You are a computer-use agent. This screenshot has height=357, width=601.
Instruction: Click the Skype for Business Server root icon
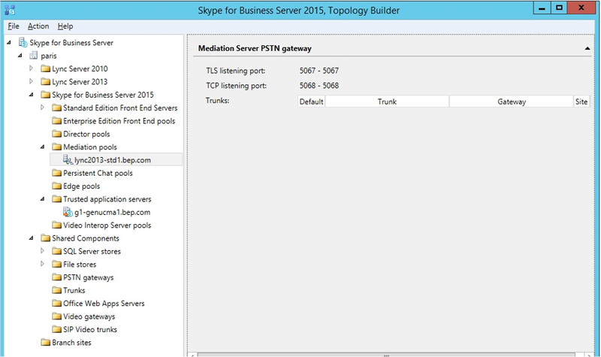23,43
